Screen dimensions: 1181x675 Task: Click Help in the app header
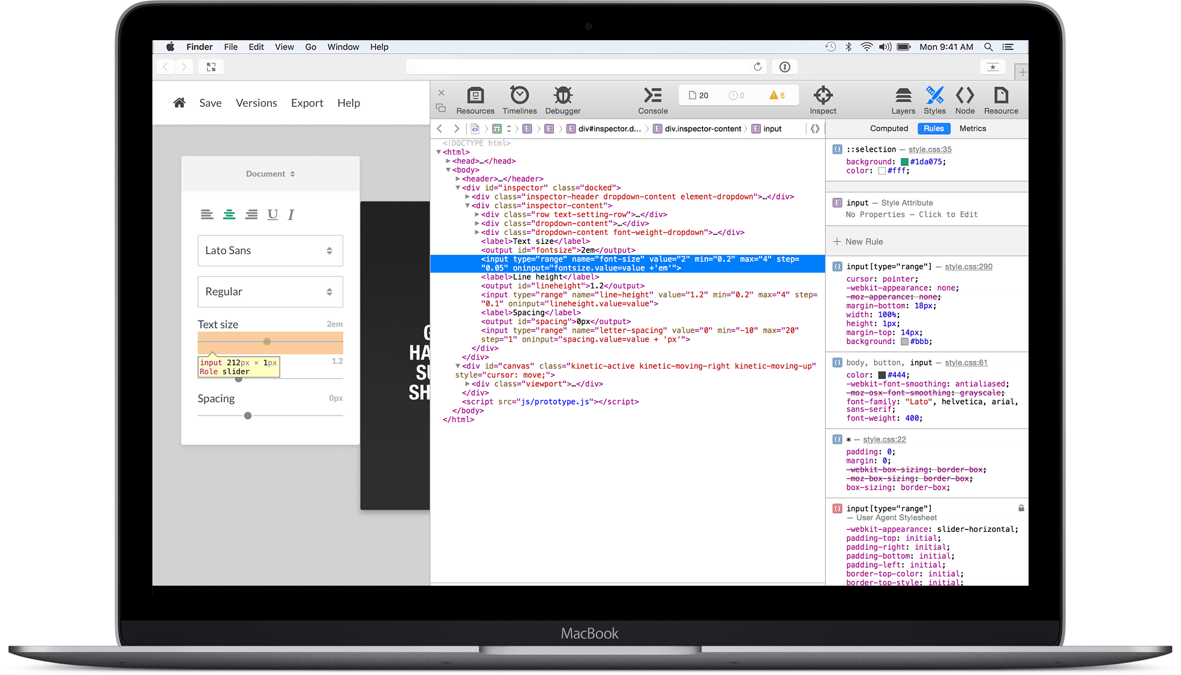[x=349, y=103]
